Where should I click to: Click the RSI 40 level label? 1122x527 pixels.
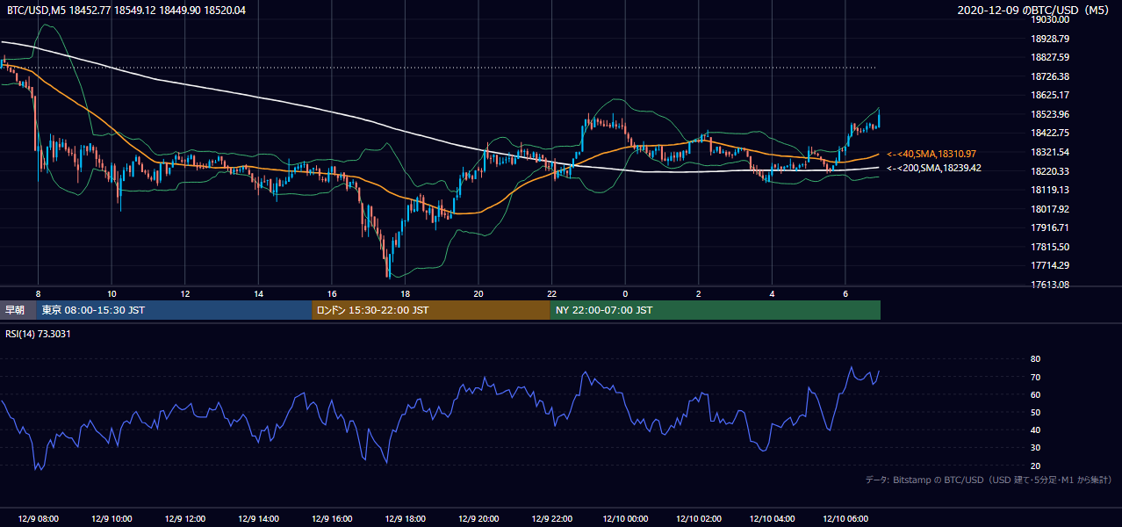(1035, 430)
